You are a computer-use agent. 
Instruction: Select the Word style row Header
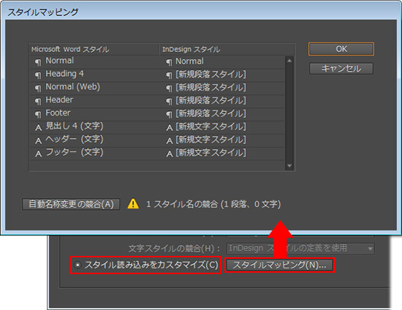click(94, 101)
